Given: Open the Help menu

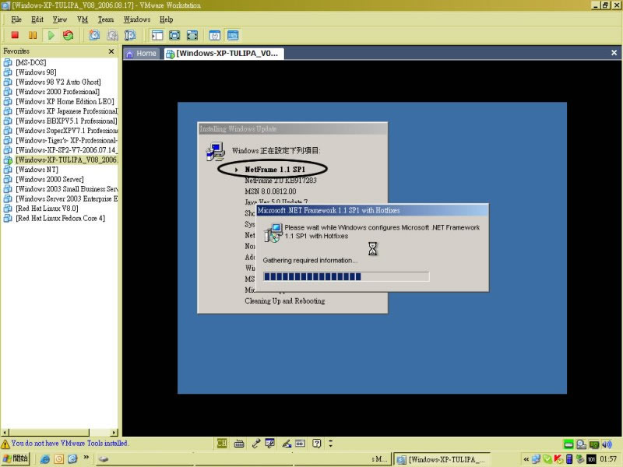Looking at the screenshot, I should coord(166,19).
